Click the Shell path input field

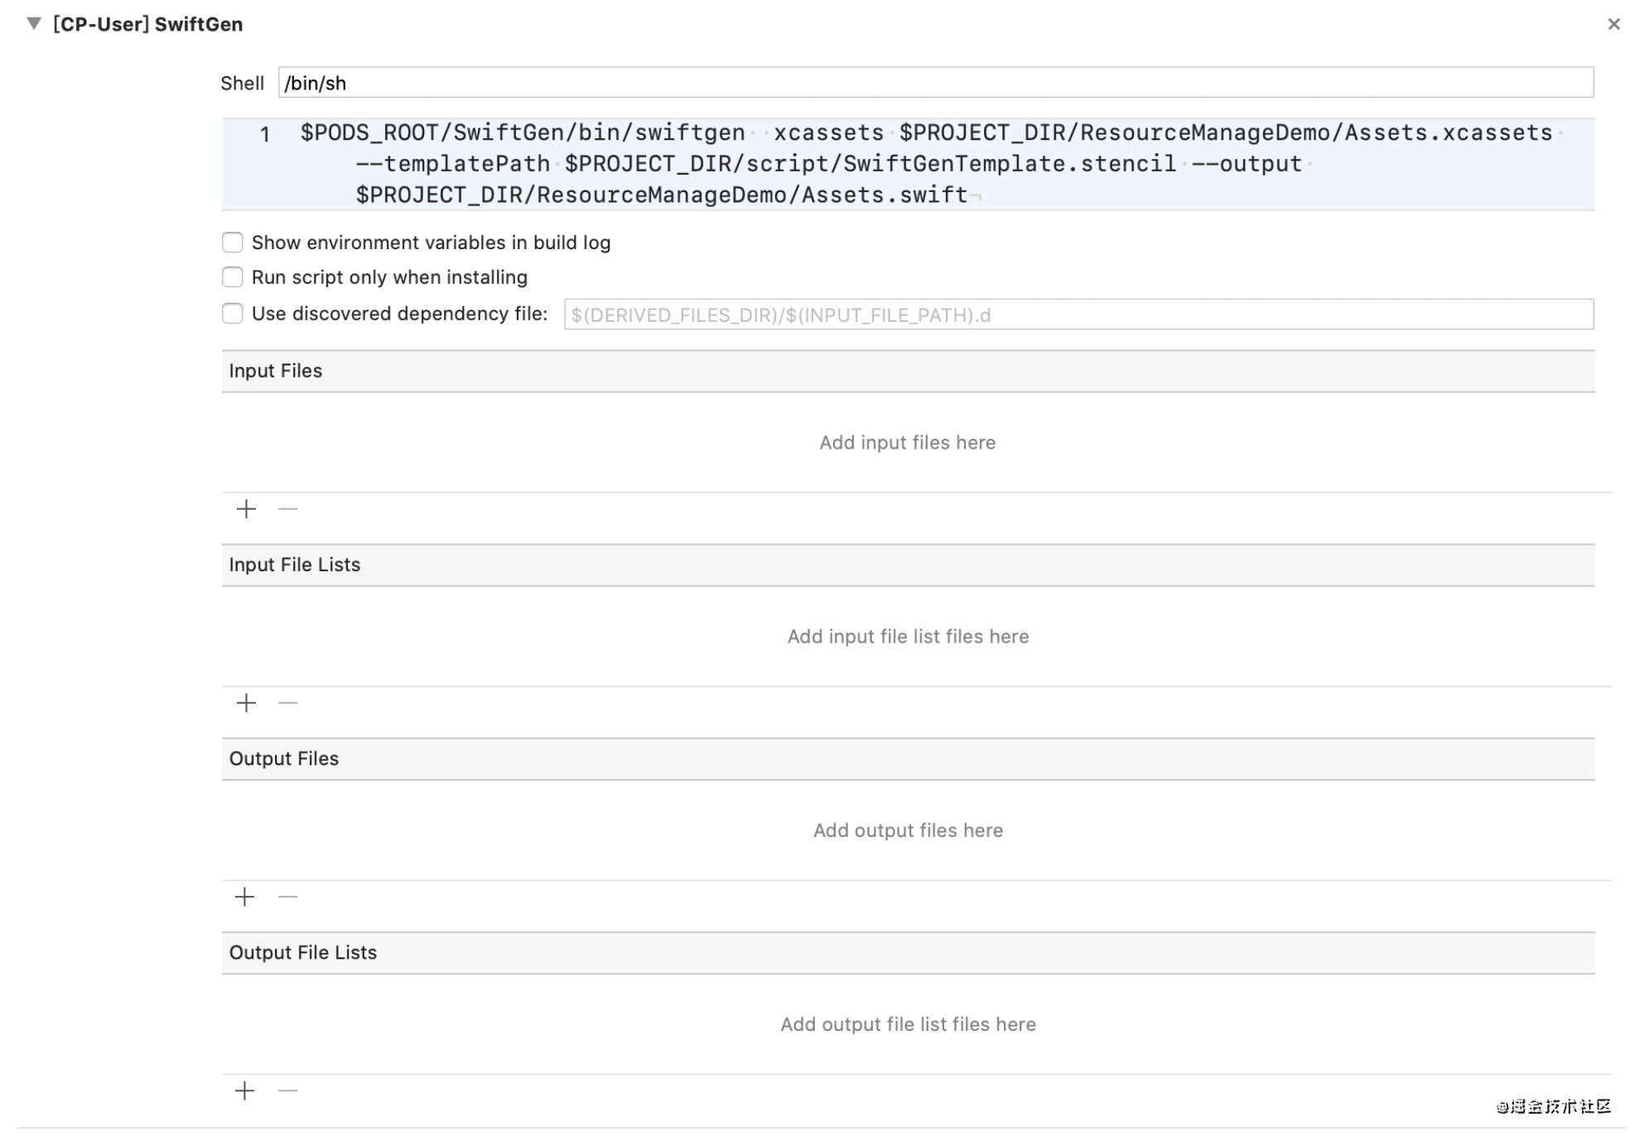point(934,83)
